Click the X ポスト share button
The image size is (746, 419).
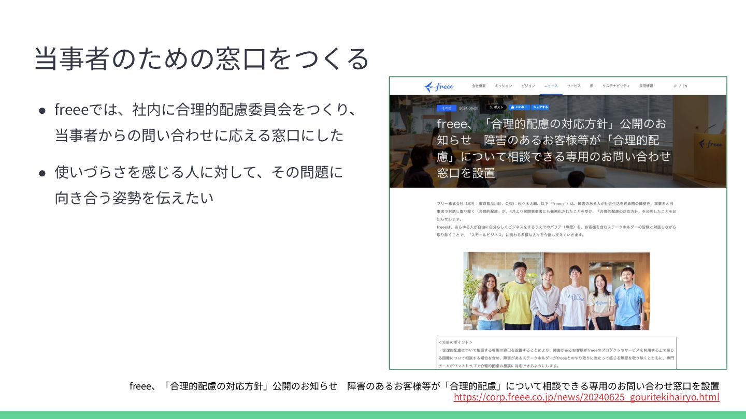(496, 107)
